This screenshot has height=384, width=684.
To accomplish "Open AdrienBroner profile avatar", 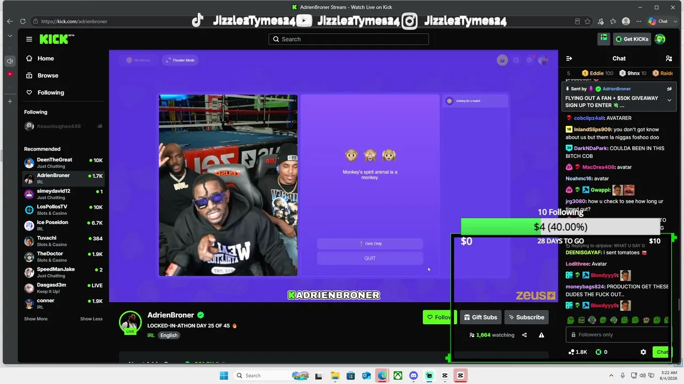I will tap(130, 323).
